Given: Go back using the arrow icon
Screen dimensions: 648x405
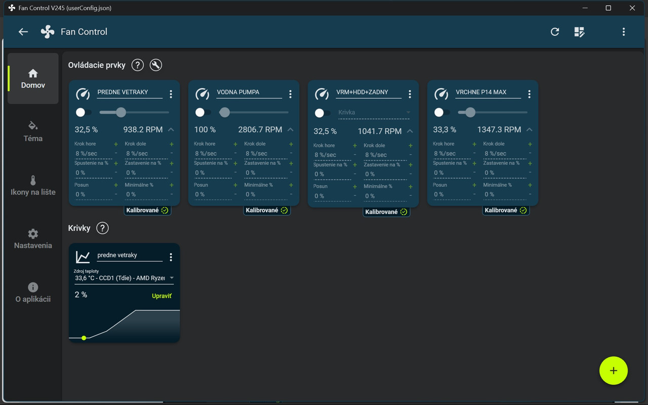Looking at the screenshot, I should (x=23, y=32).
